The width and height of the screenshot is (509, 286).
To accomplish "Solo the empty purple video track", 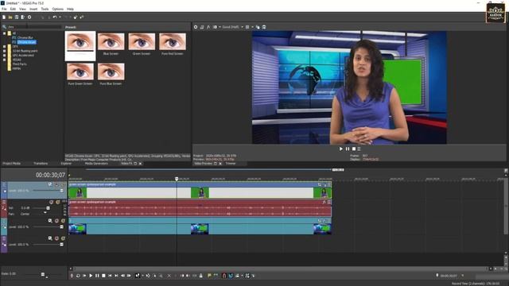I will [x=63, y=238].
